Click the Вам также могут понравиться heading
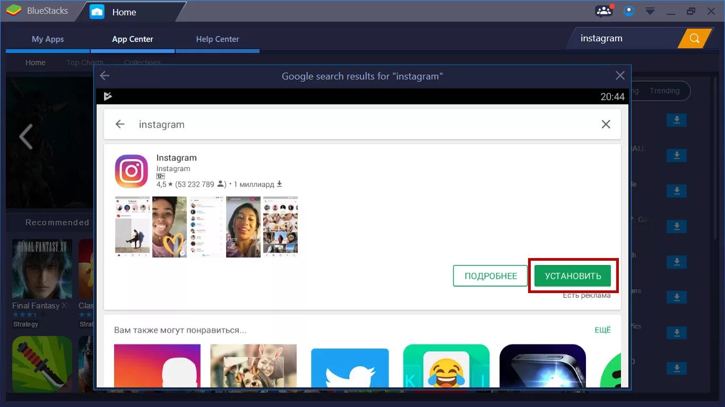 pyautogui.click(x=180, y=330)
